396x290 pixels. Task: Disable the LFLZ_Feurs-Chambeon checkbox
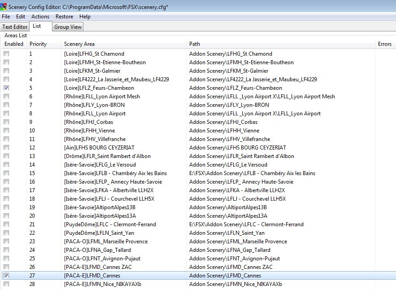6,88
